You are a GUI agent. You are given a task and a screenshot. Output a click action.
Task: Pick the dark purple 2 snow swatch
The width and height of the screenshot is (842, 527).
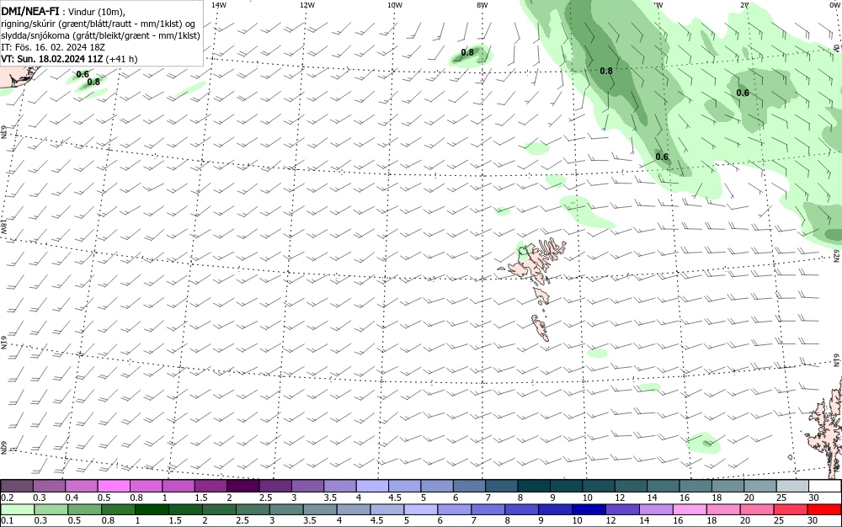243,487
